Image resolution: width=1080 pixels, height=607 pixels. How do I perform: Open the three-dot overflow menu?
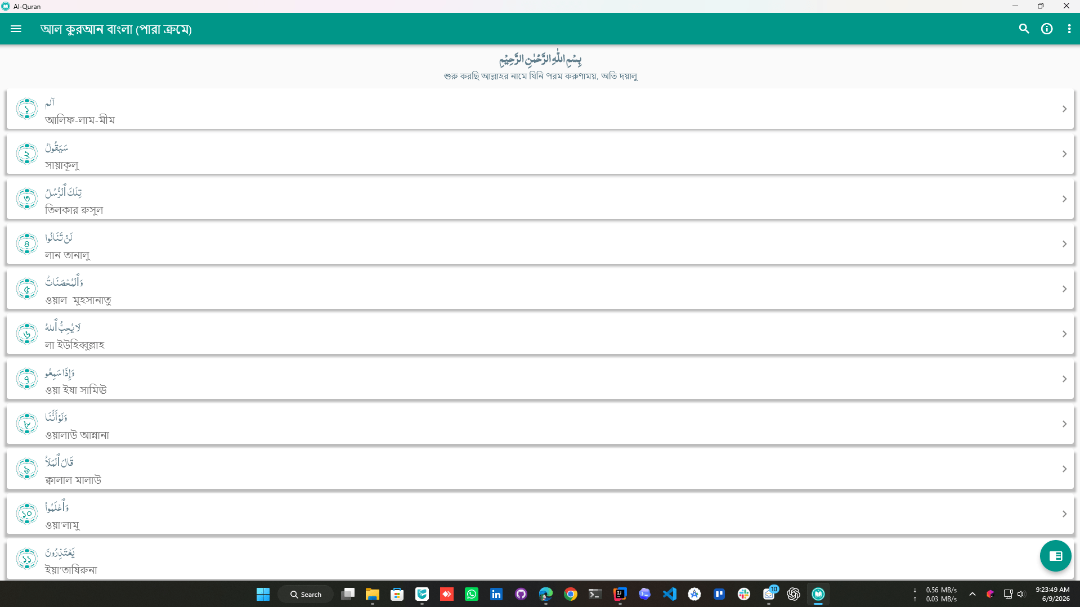coord(1069,29)
